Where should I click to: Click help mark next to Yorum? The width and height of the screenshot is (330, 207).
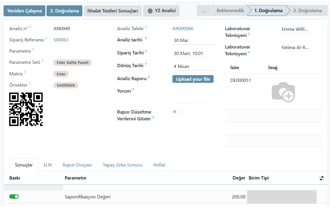click(x=133, y=90)
